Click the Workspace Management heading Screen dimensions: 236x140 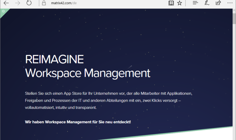88,73
